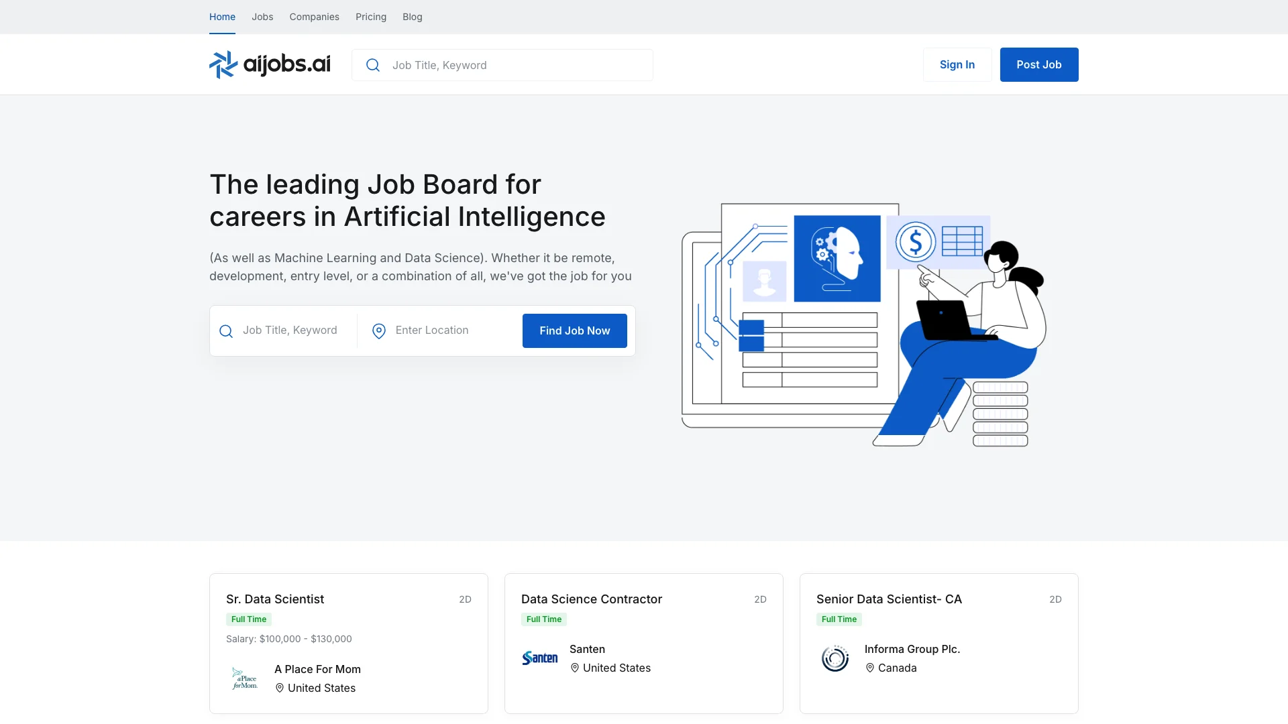Click the aijobs.ai logo icon
This screenshot has width=1288, height=724.
tap(224, 64)
